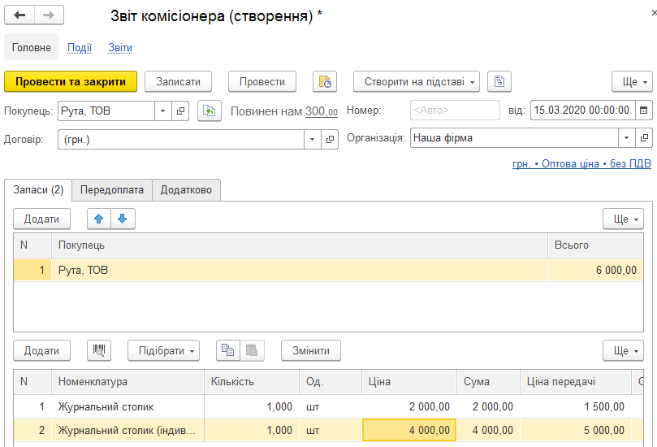Open the Звіти link
Viewport: 657px width, 447px height.
(x=120, y=47)
